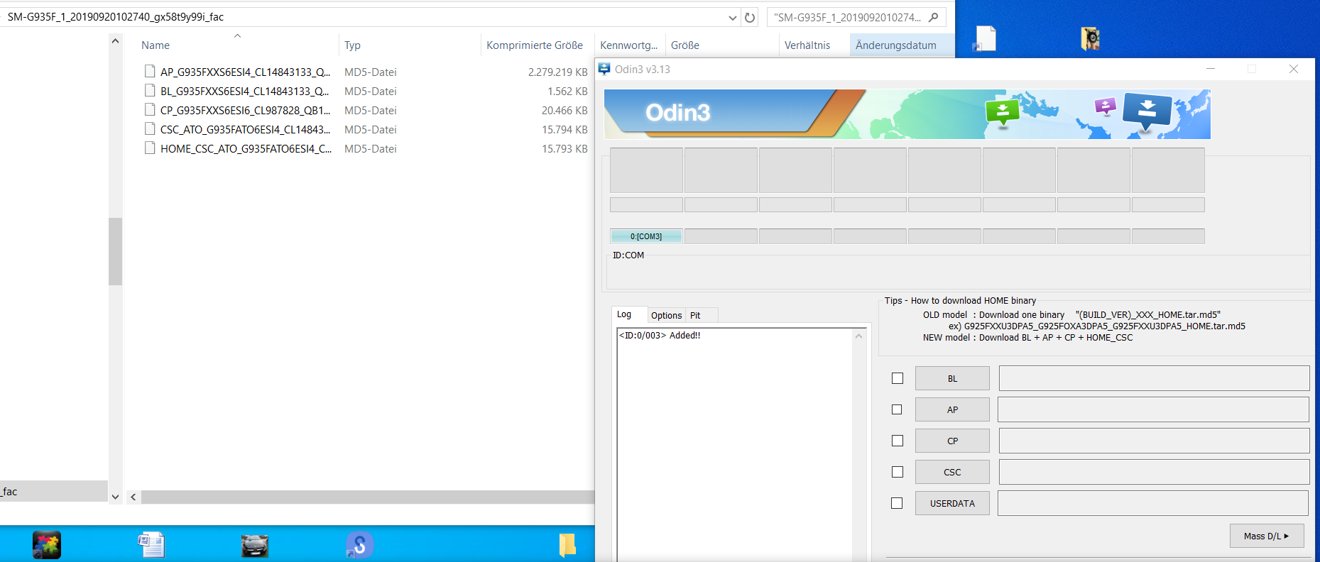Click the refresh icon beside the address bar

click(750, 17)
